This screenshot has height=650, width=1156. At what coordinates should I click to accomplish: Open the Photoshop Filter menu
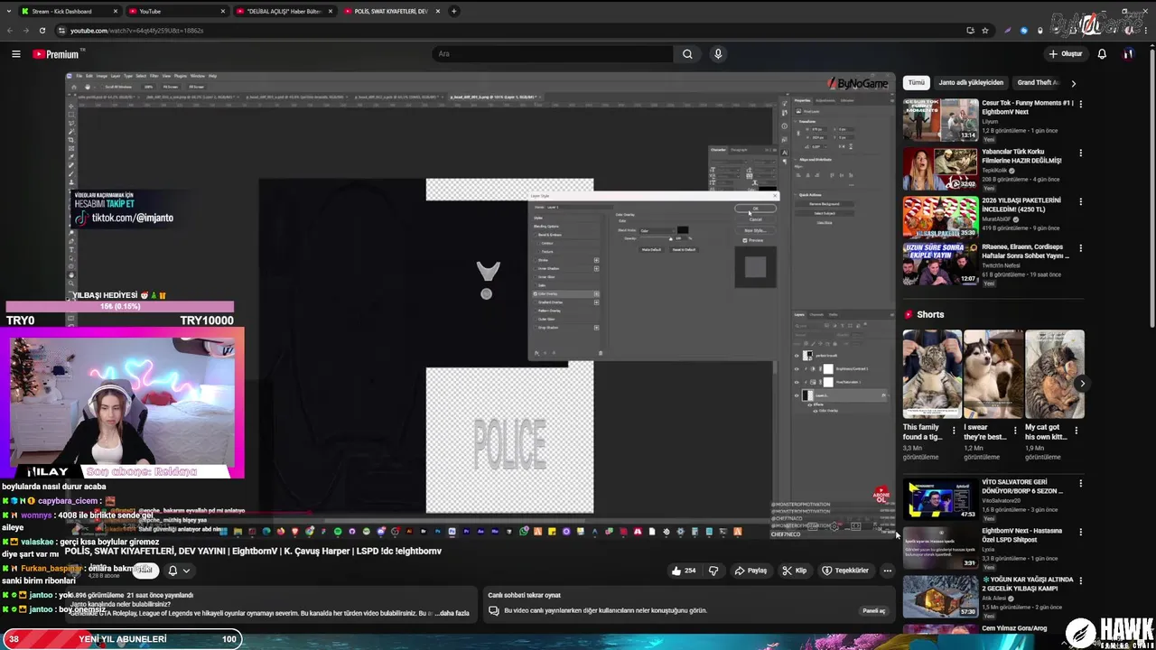click(x=154, y=76)
